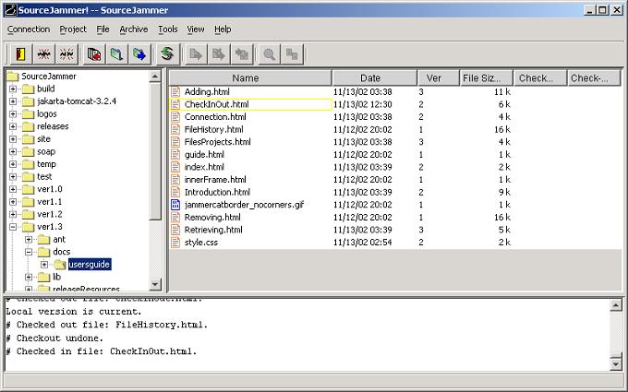Expand the build folder node
628x392 pixels.
(13, 89)
